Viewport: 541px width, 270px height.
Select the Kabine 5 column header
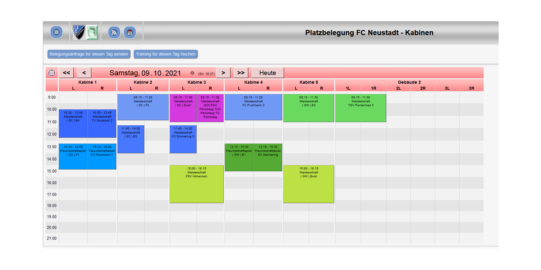coord(309,82)
